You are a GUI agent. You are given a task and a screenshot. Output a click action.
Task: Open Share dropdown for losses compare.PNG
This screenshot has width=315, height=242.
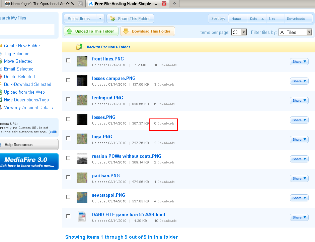[299, 81]
